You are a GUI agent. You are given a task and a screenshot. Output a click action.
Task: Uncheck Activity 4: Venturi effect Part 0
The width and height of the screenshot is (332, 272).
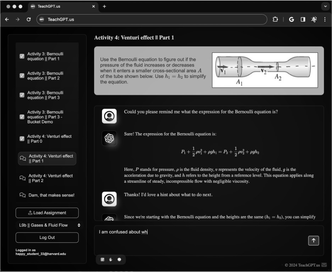[22, 138]
